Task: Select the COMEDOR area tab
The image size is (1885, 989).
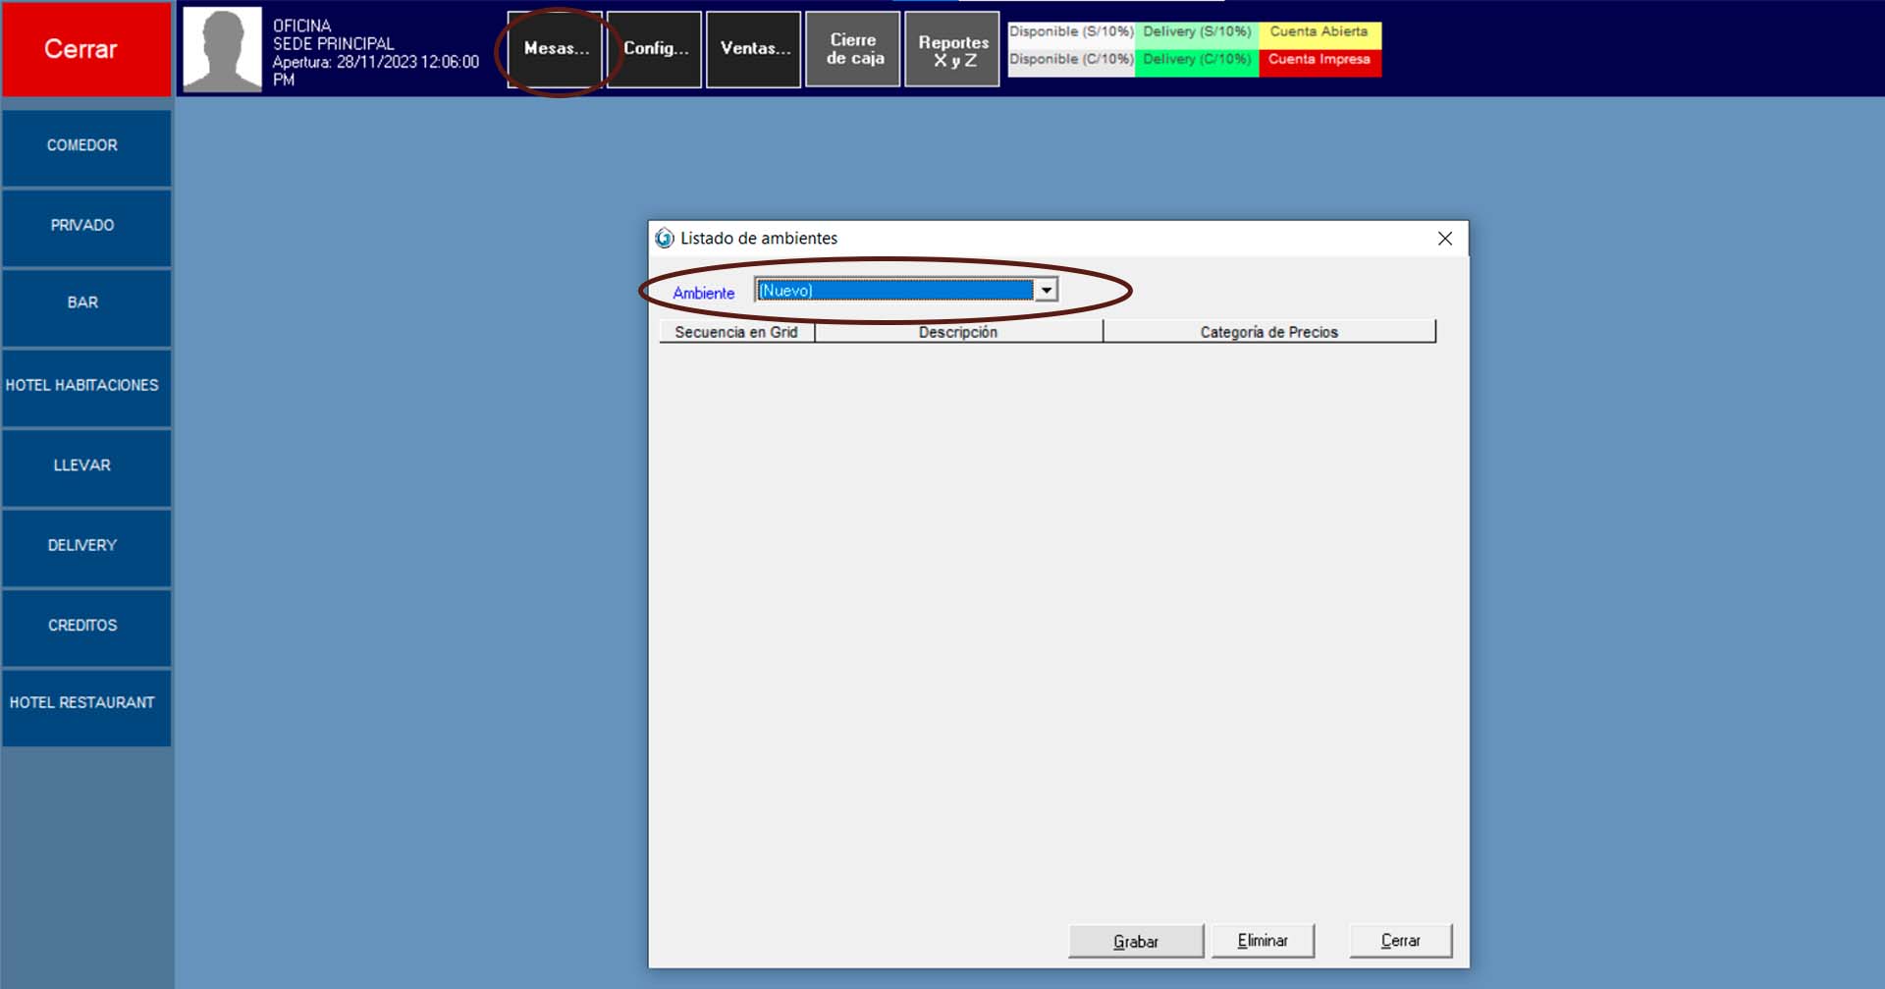Action: [x=84, y=146]
